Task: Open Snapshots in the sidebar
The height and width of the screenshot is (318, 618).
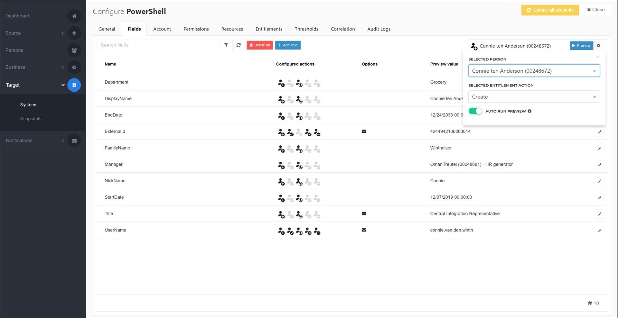Action: tap(31, 119)
